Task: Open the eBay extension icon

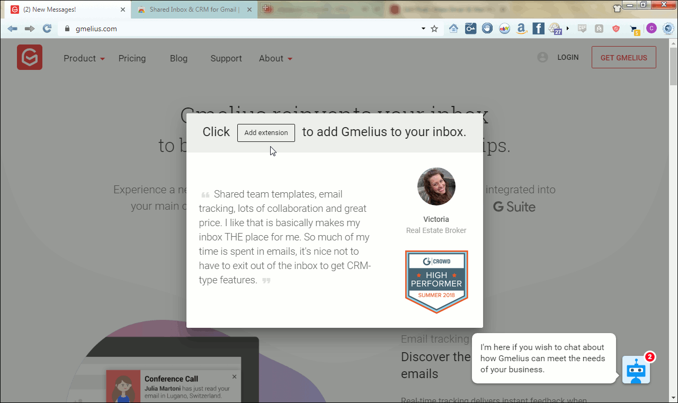Action: tap(504, 29)
